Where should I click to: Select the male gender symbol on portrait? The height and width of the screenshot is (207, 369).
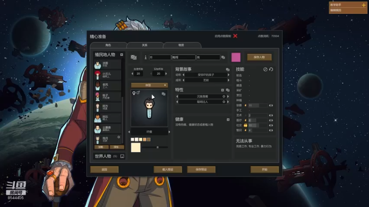pyautogui.click(x=138, y=93)
